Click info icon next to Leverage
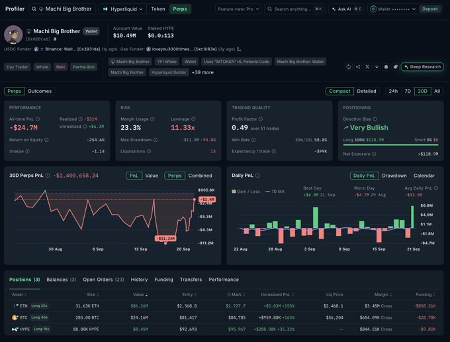This screenshot has width=450, height=342. click(193, 119)
